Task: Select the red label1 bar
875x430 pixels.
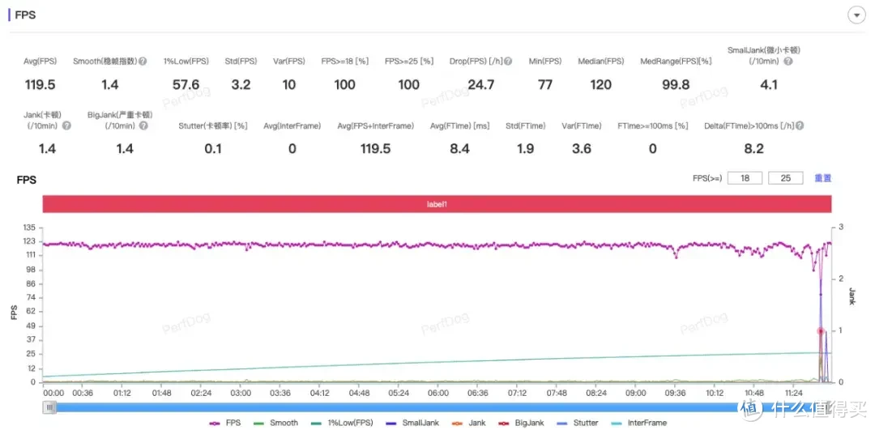Action: (x=437, y=205)
